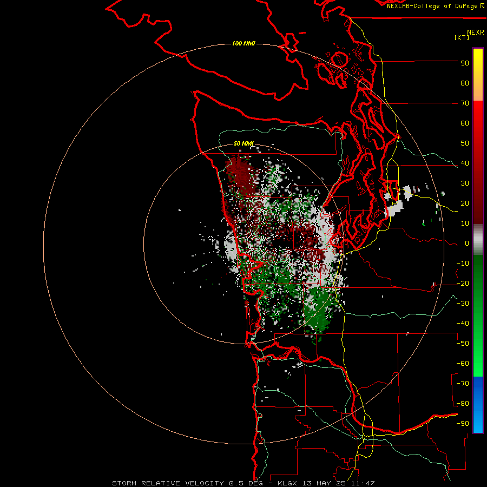This screenshot has height=487, width=487.
Task: Click the 70 value on the velocity scale
Action: click(465, 103)
